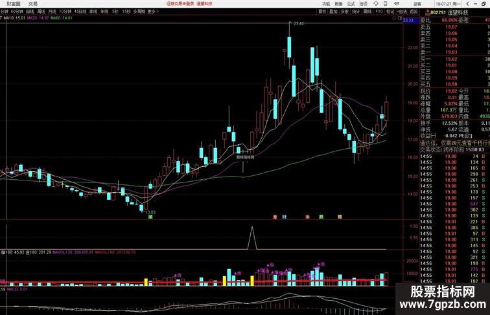Image resolution: width=490 pixels, height=315 pixels.
Task: Click the 外盘 579303 value
Action: coord(450,116)
